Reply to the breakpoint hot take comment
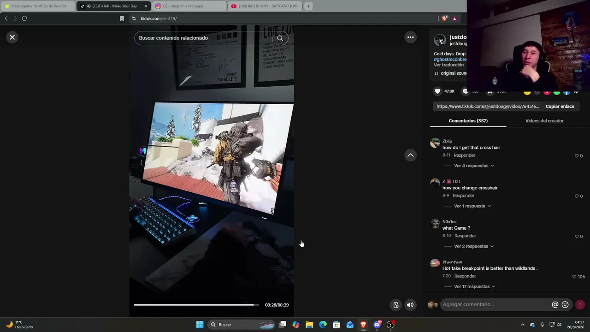 pos(465,276)
